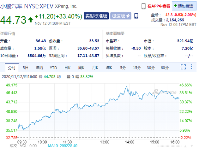Click the 基本面摘要 section heading
The image size is (199, 148).
115,33
